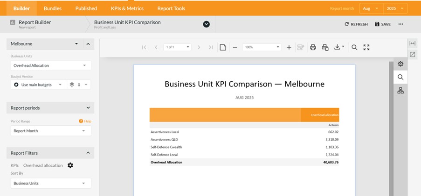
Task: Zoom in with the plus icon
Action: (289, 47)
